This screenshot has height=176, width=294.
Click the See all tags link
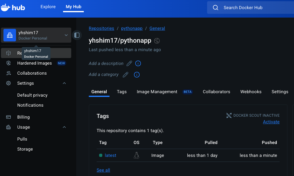(103, 170)
